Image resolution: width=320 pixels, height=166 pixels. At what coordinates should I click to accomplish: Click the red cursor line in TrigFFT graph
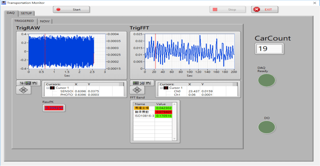click(x=155, y=51)
